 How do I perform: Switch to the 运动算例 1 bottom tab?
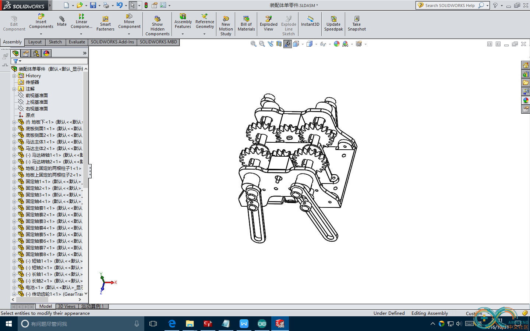point(93,306)
